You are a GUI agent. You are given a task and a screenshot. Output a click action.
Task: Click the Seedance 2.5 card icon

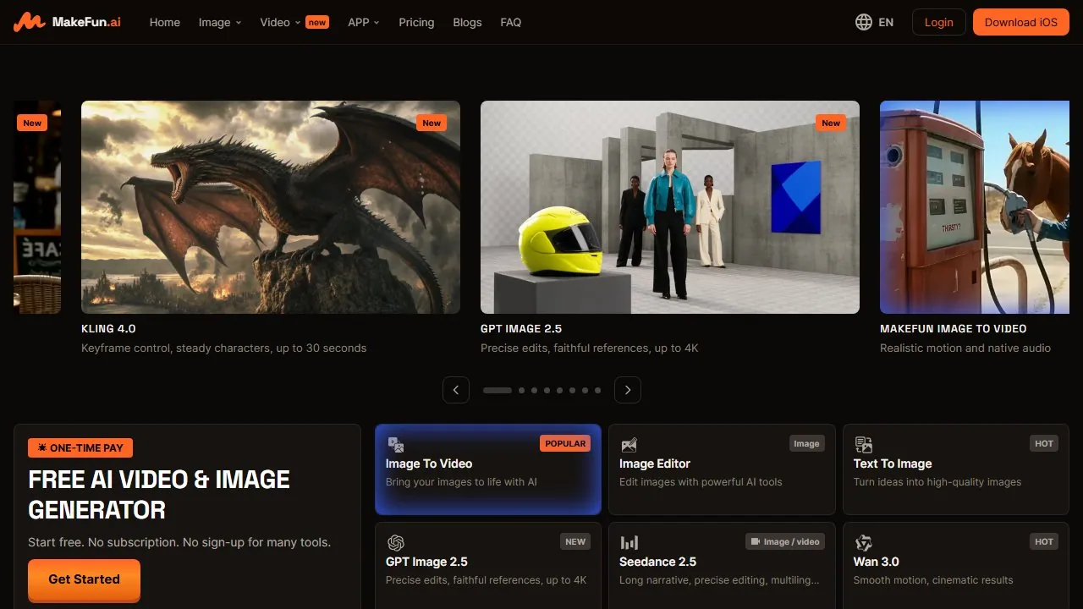click(x=629, y=543)
